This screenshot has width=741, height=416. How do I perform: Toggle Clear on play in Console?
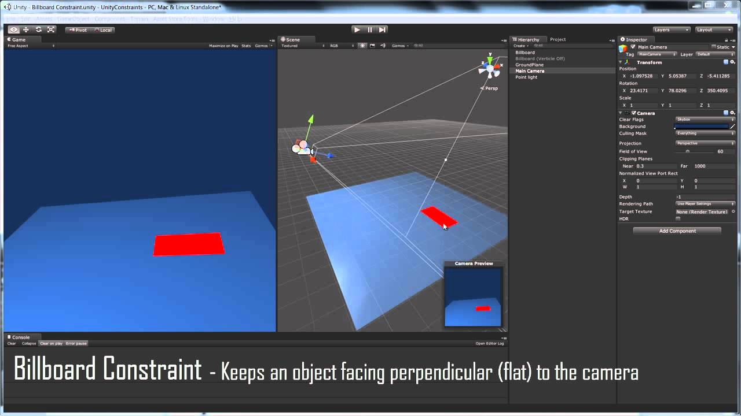(x=51, y=343)
